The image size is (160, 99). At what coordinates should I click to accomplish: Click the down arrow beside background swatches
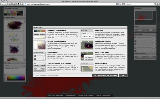click(24, 15)
